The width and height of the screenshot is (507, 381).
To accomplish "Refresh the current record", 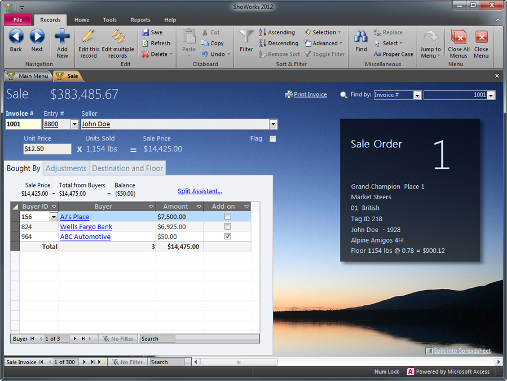I will point(156,43).
